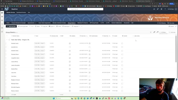This screenshot has height=100, width=178.
Task: Toggle Evolution checkbox for Rebecca Gould
Action: pyautogui.click(x=70, y=91)
